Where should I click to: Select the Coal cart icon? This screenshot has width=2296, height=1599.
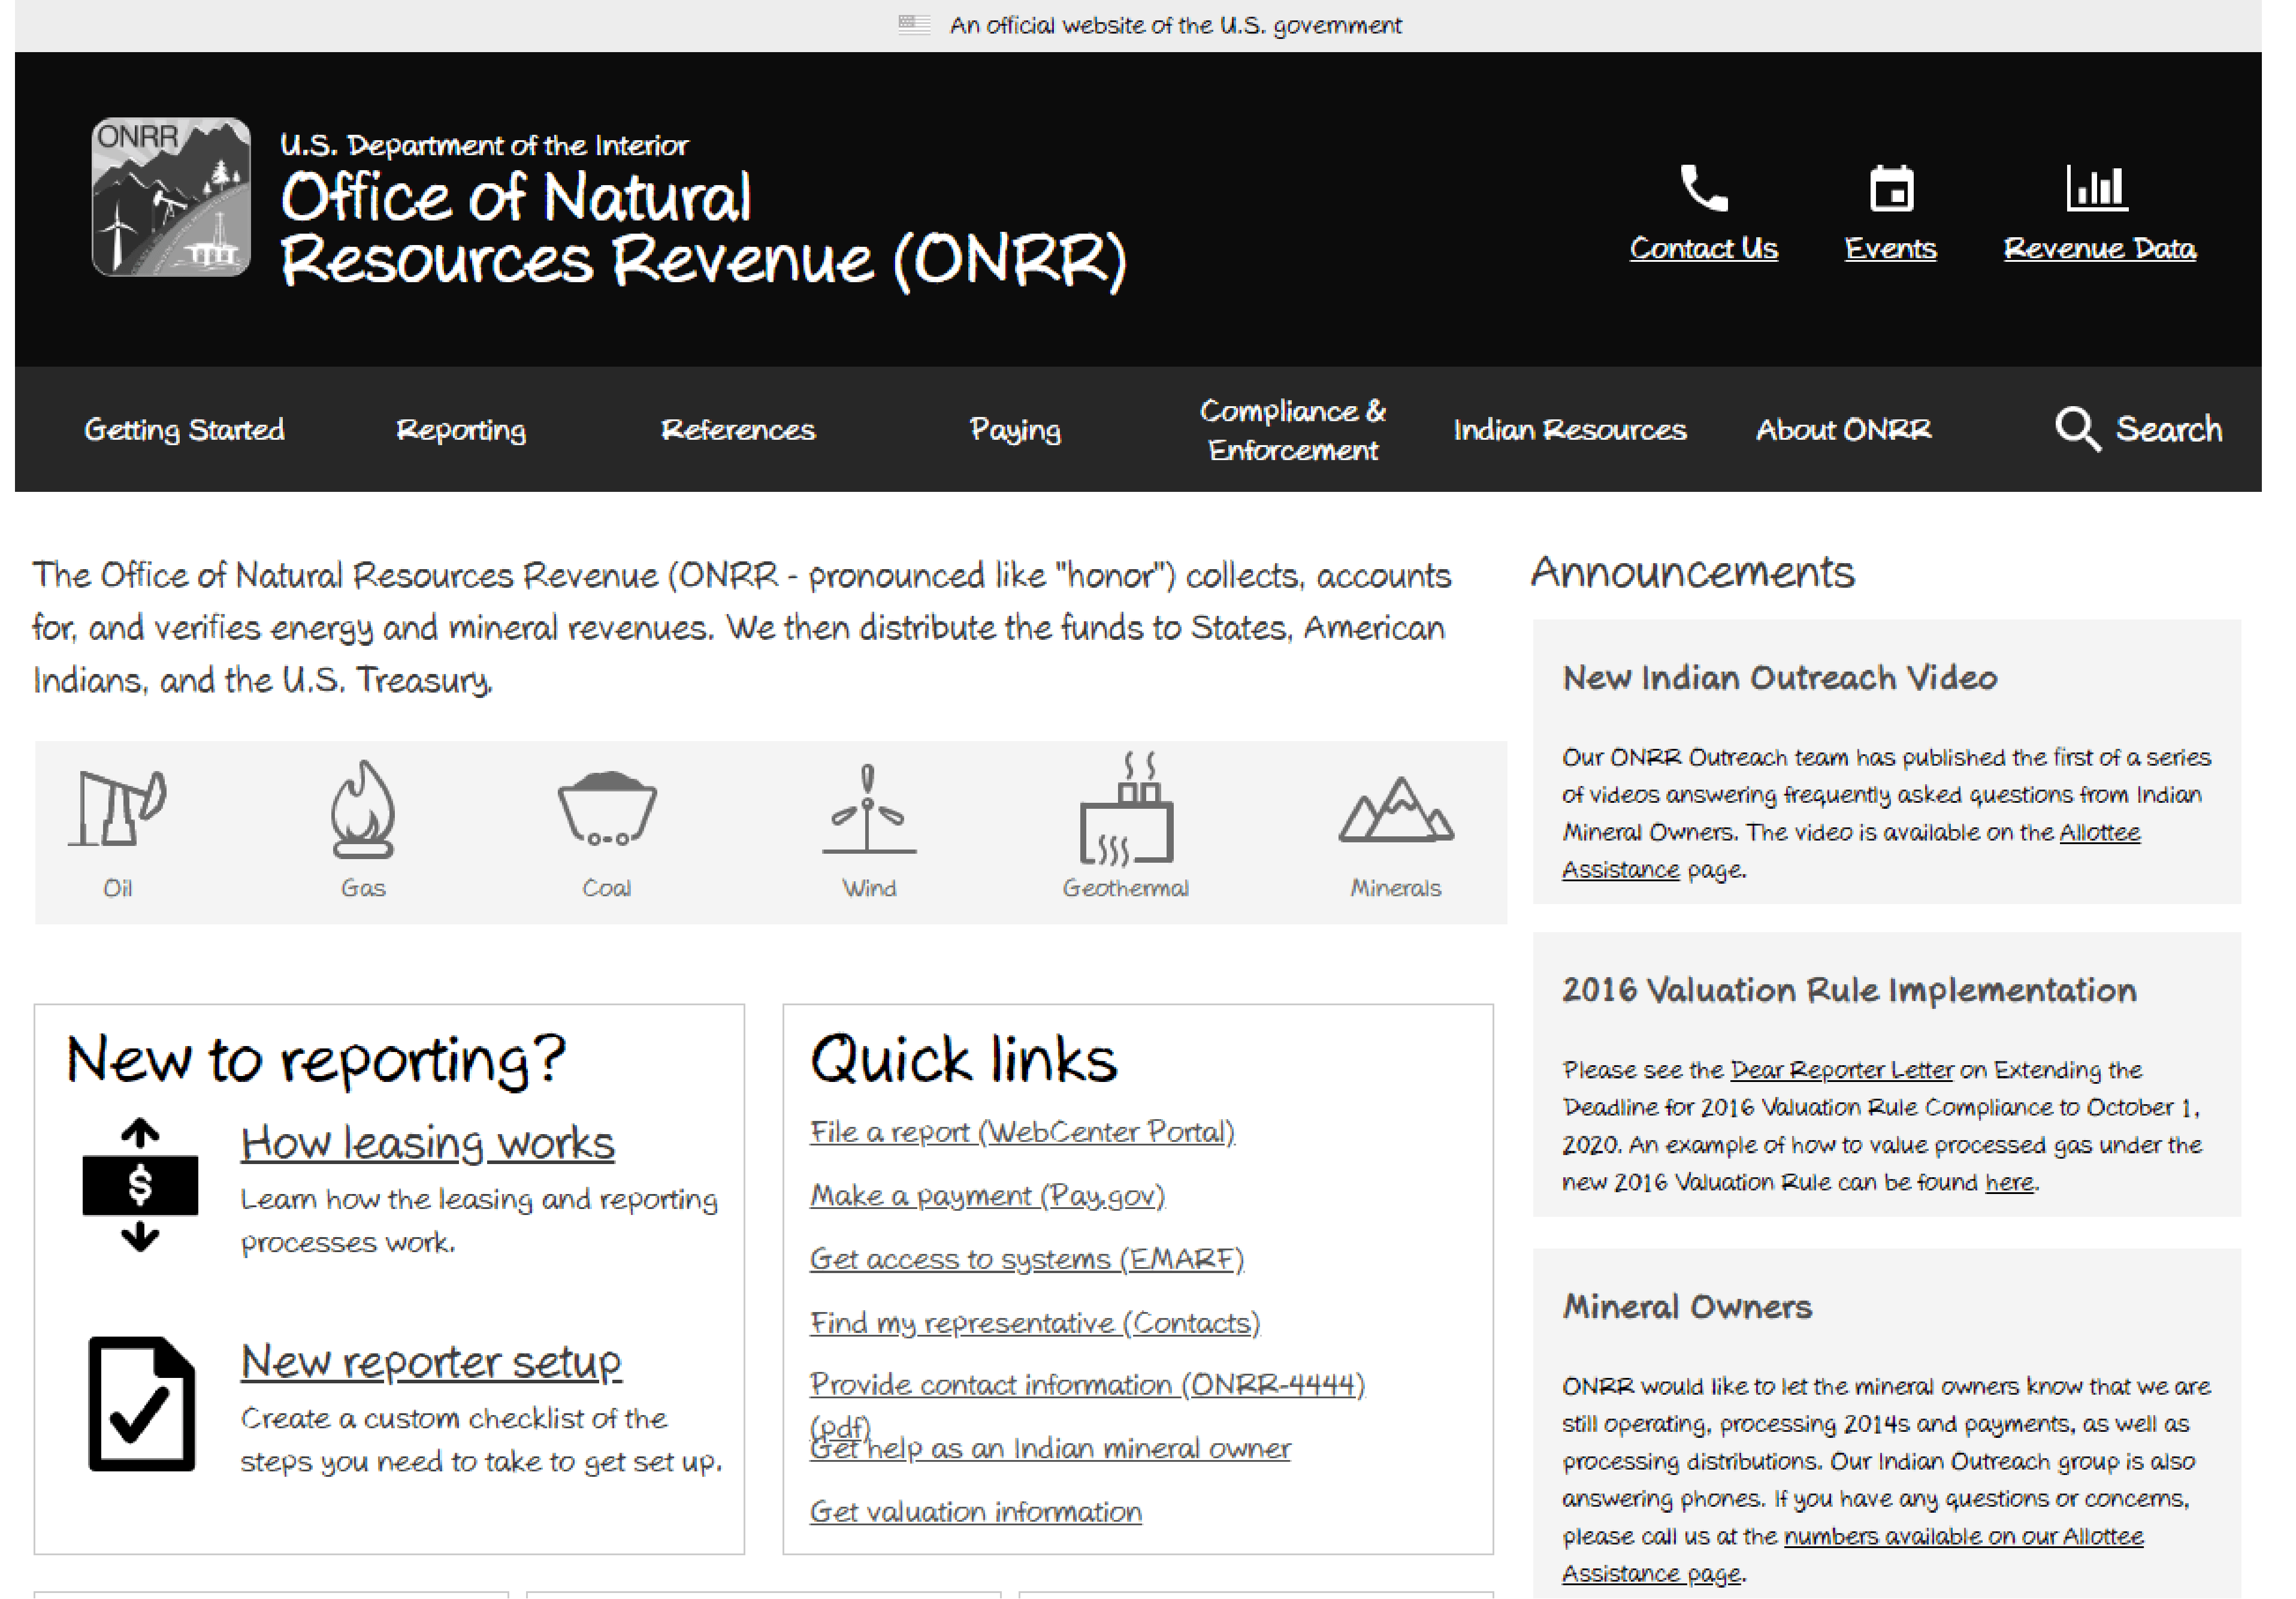[x=606, y=809]
